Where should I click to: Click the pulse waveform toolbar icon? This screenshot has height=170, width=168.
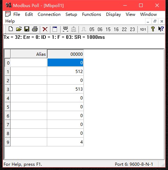click(x=84, y=29)
